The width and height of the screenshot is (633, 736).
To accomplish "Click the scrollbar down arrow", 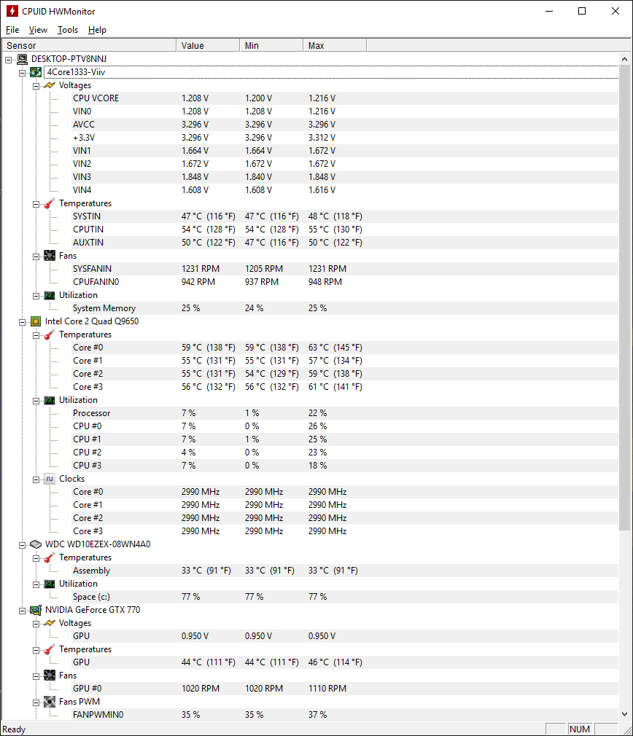I will tap(624, 714).
